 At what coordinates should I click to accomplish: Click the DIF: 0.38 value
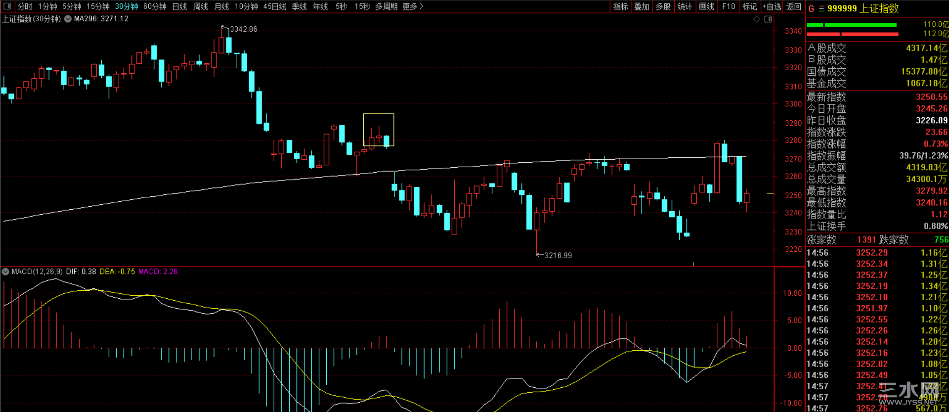pyautogui.click(x=81, y=272)
